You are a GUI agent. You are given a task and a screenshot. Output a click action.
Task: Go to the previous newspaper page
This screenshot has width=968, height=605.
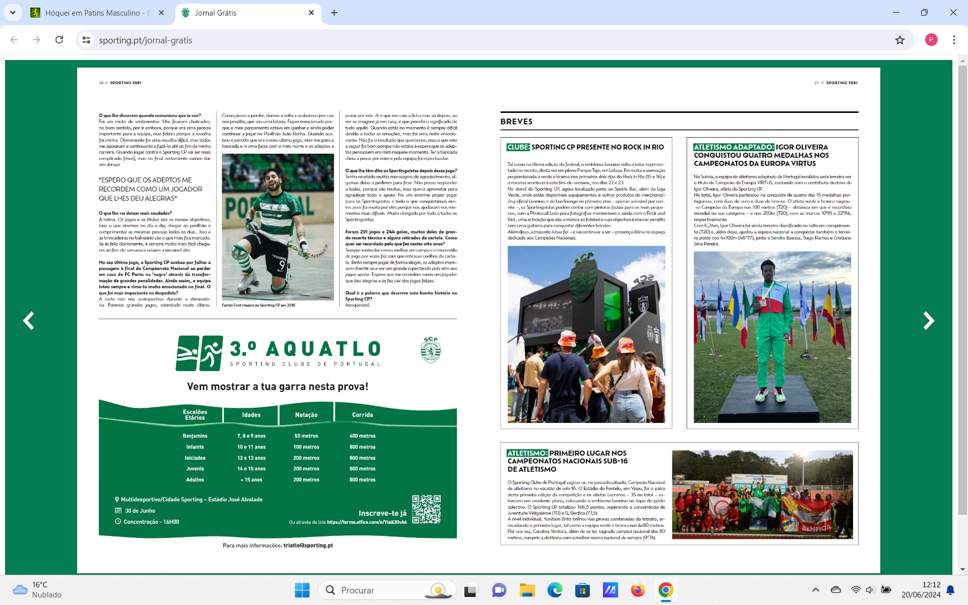tap(29, 321)
